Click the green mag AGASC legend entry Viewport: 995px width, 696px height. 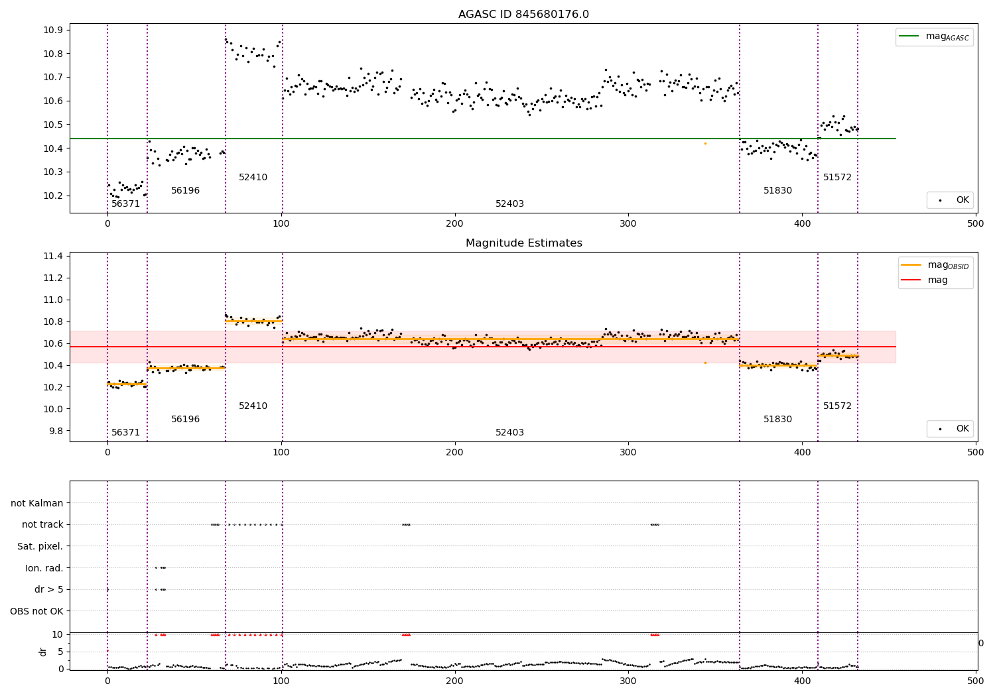935,36
